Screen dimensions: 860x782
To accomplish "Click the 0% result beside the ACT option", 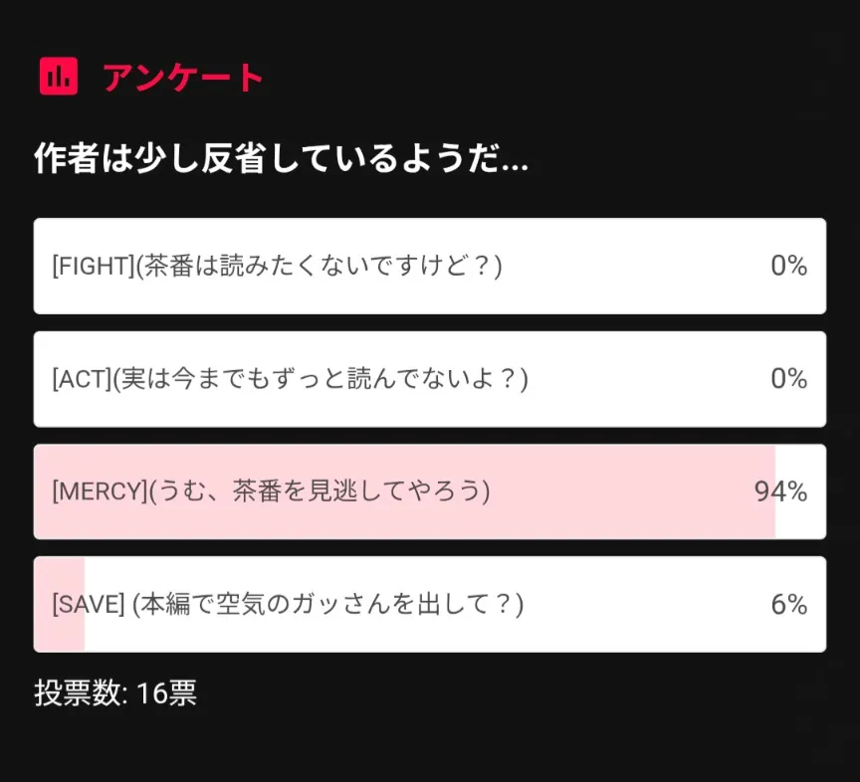I will pos(788,379).
